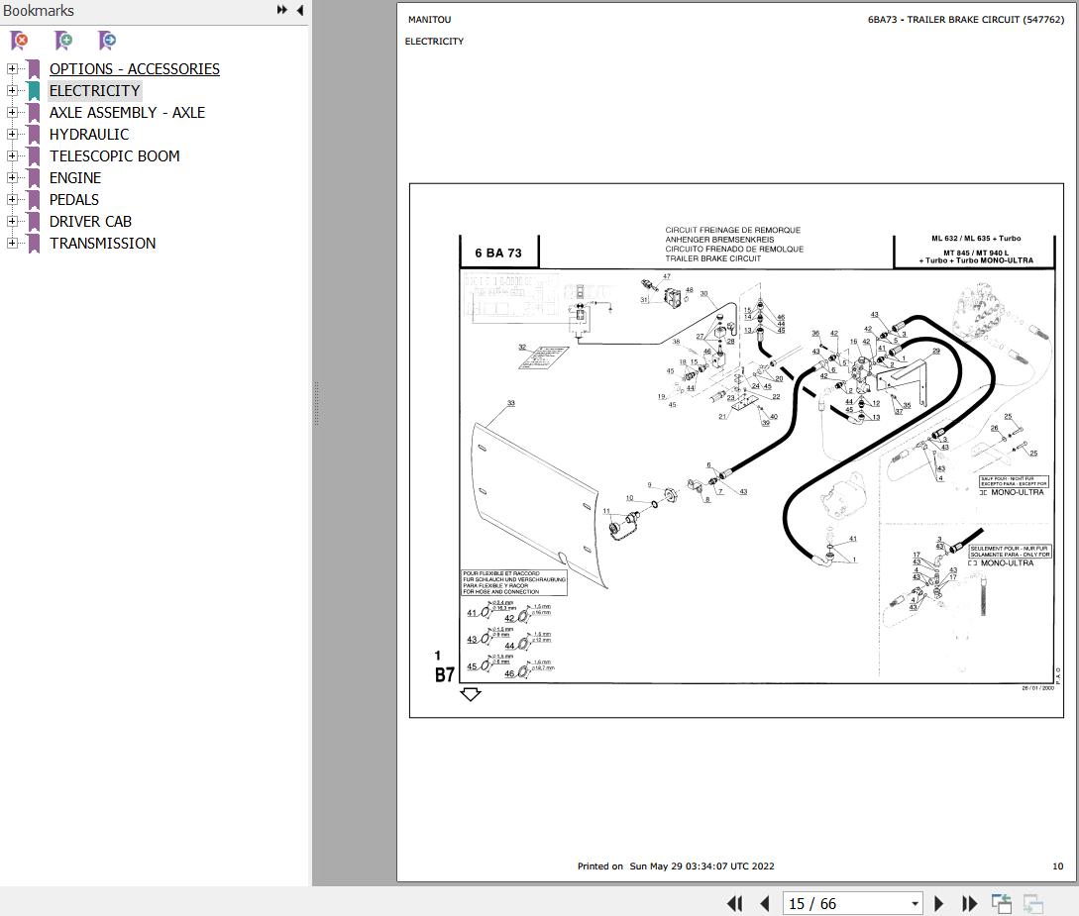Select the TELESCOPIC BOOM bookmark
1079x916 pixels.
(x=114, y=155)
